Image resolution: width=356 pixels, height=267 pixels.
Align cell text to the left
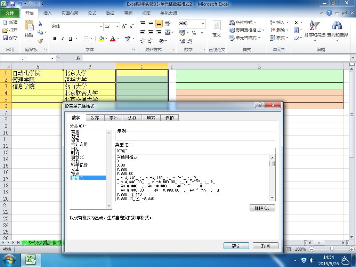pos(143,32)
